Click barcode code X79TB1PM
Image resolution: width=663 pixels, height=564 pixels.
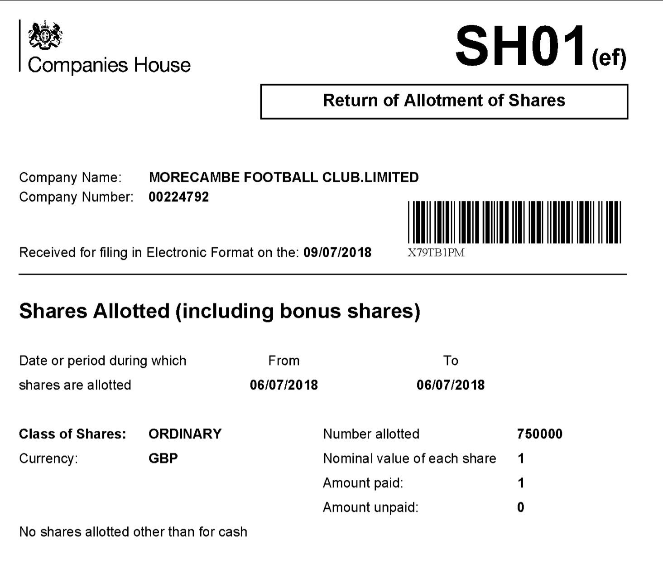436,253
